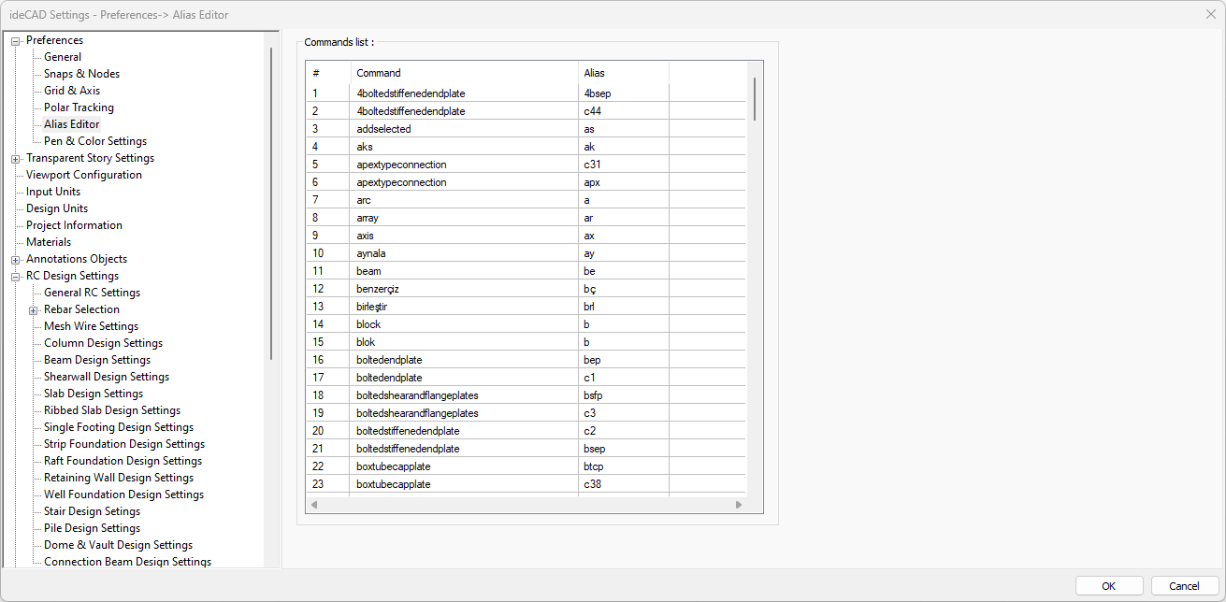Expand the Rebar Selection node

34,309
